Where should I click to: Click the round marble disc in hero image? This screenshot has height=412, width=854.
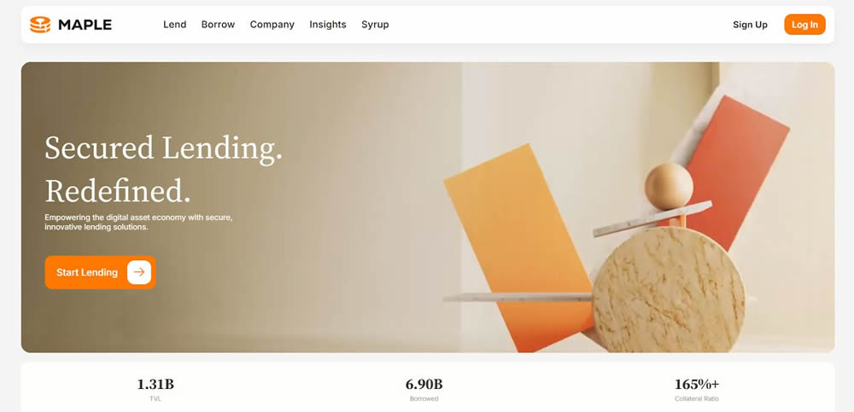(669, 289)
